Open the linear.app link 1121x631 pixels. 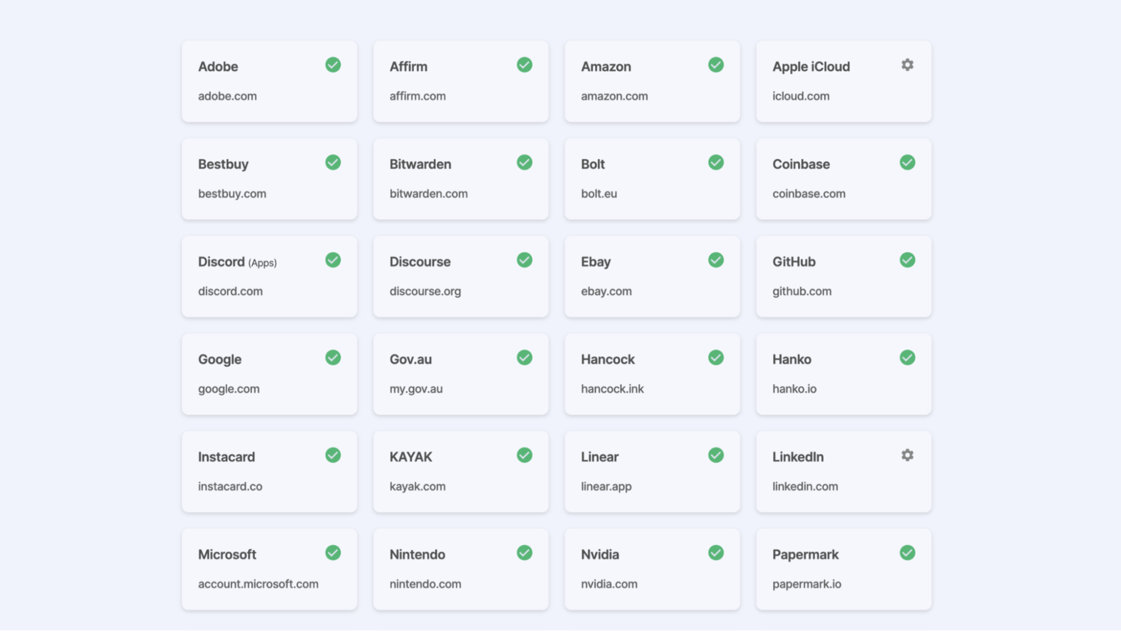(606, 486)
